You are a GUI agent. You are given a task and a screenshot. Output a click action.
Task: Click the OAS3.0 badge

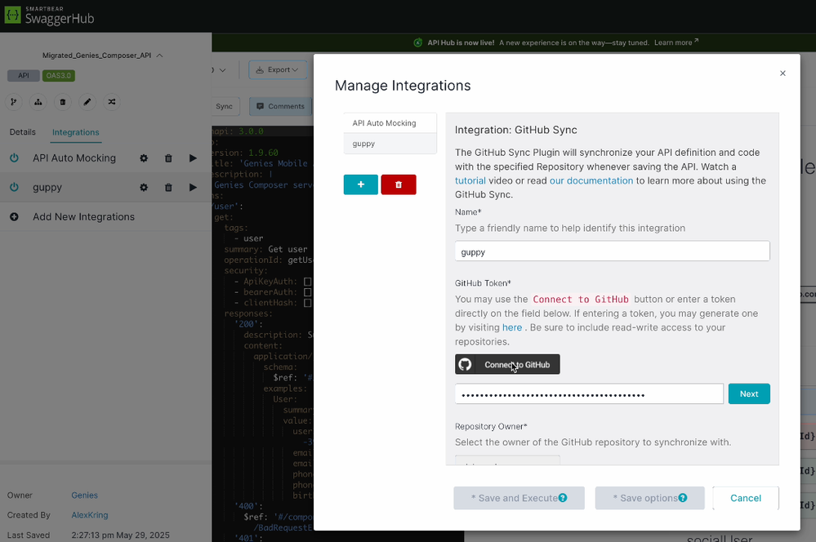pyautogui.click(x=58, y=75)
